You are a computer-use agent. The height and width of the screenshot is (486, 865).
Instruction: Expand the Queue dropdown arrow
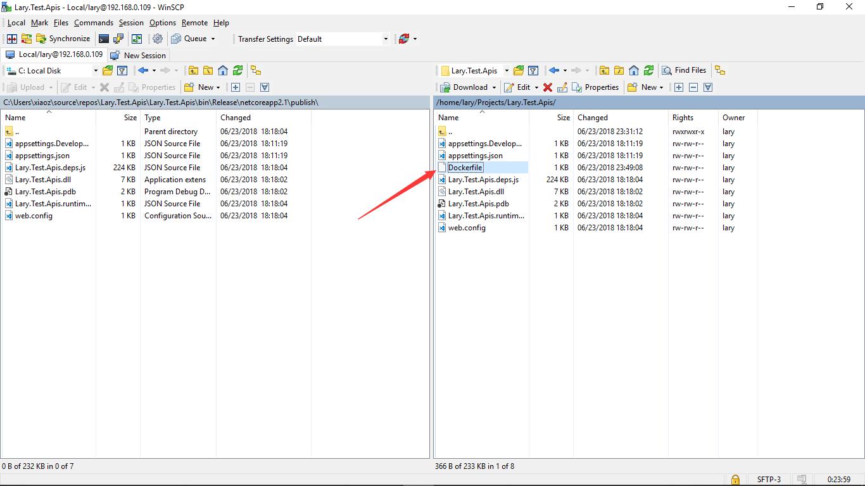coord(213,39)
